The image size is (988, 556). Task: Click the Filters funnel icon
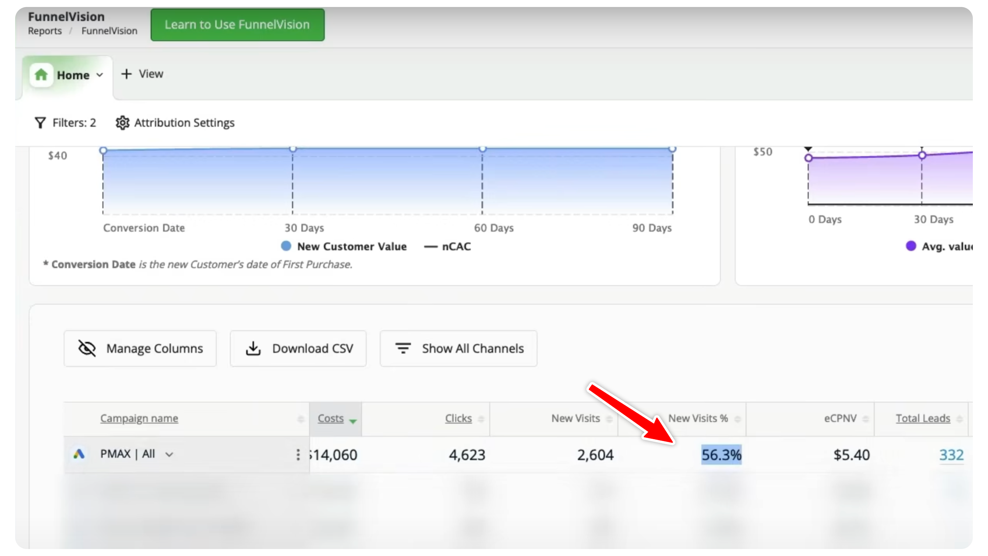40,123
